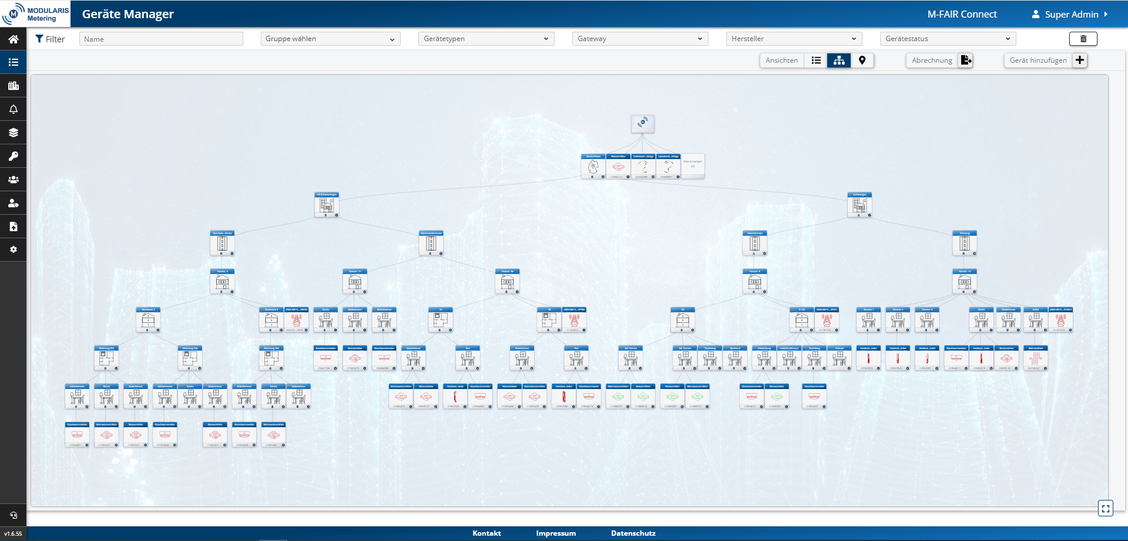
Task: Open the Gruppe wählen dropdown
Action: pos(330,39)
